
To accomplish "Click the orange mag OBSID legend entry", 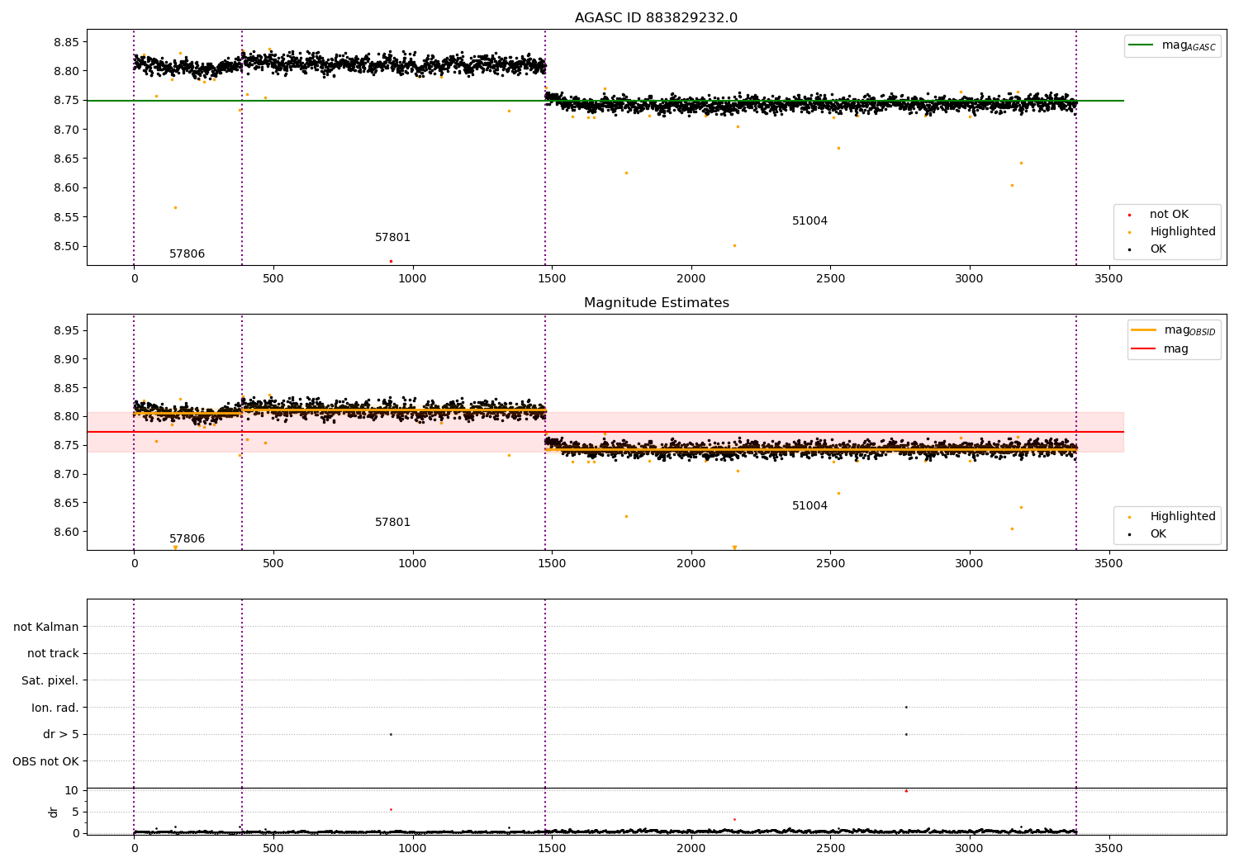I will click(1173, 330).
